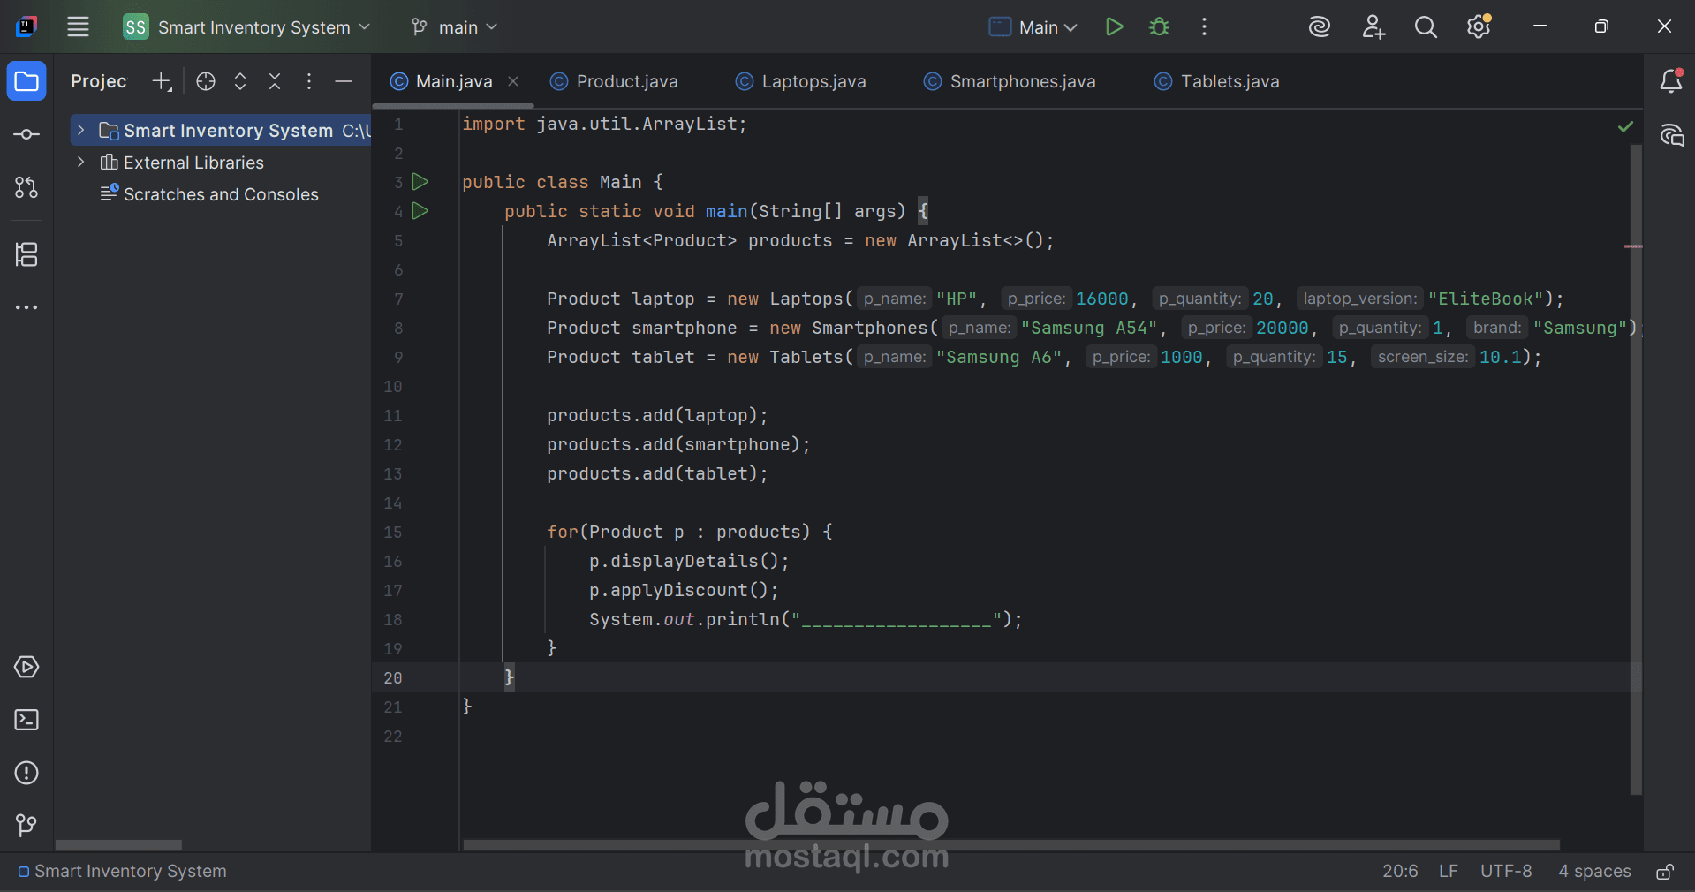Screen dimensions: 1695x892
Task: Click the "Samsung A54" string literal
Action: tap(1089, 328)
